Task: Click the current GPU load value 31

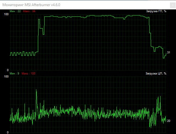Action: (169, 53)
